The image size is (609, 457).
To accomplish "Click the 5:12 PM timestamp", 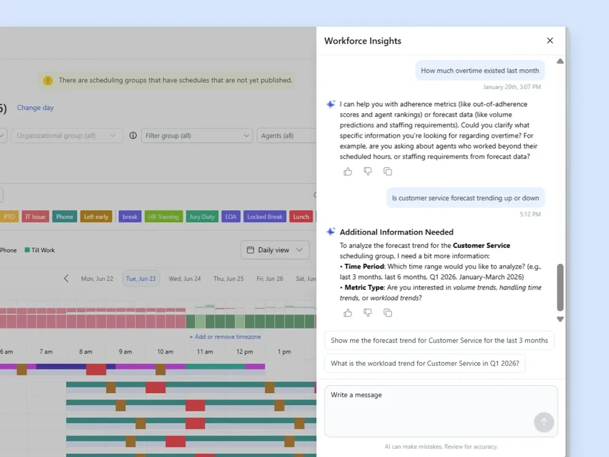I will (x=530, y=214).
